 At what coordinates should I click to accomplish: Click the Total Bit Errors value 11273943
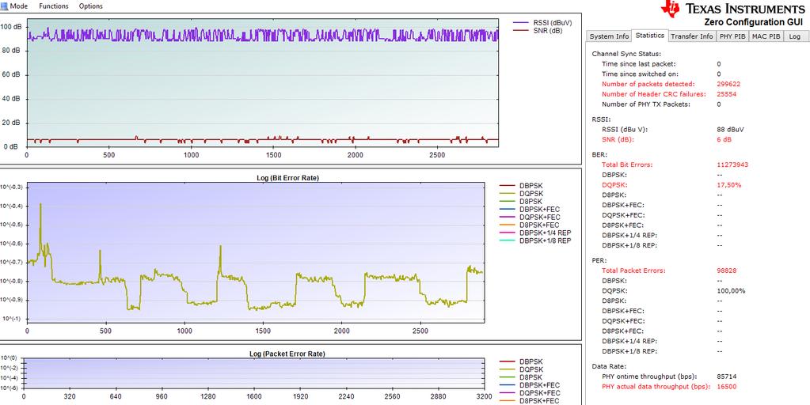pyautogui.click(x=732, y=165)
